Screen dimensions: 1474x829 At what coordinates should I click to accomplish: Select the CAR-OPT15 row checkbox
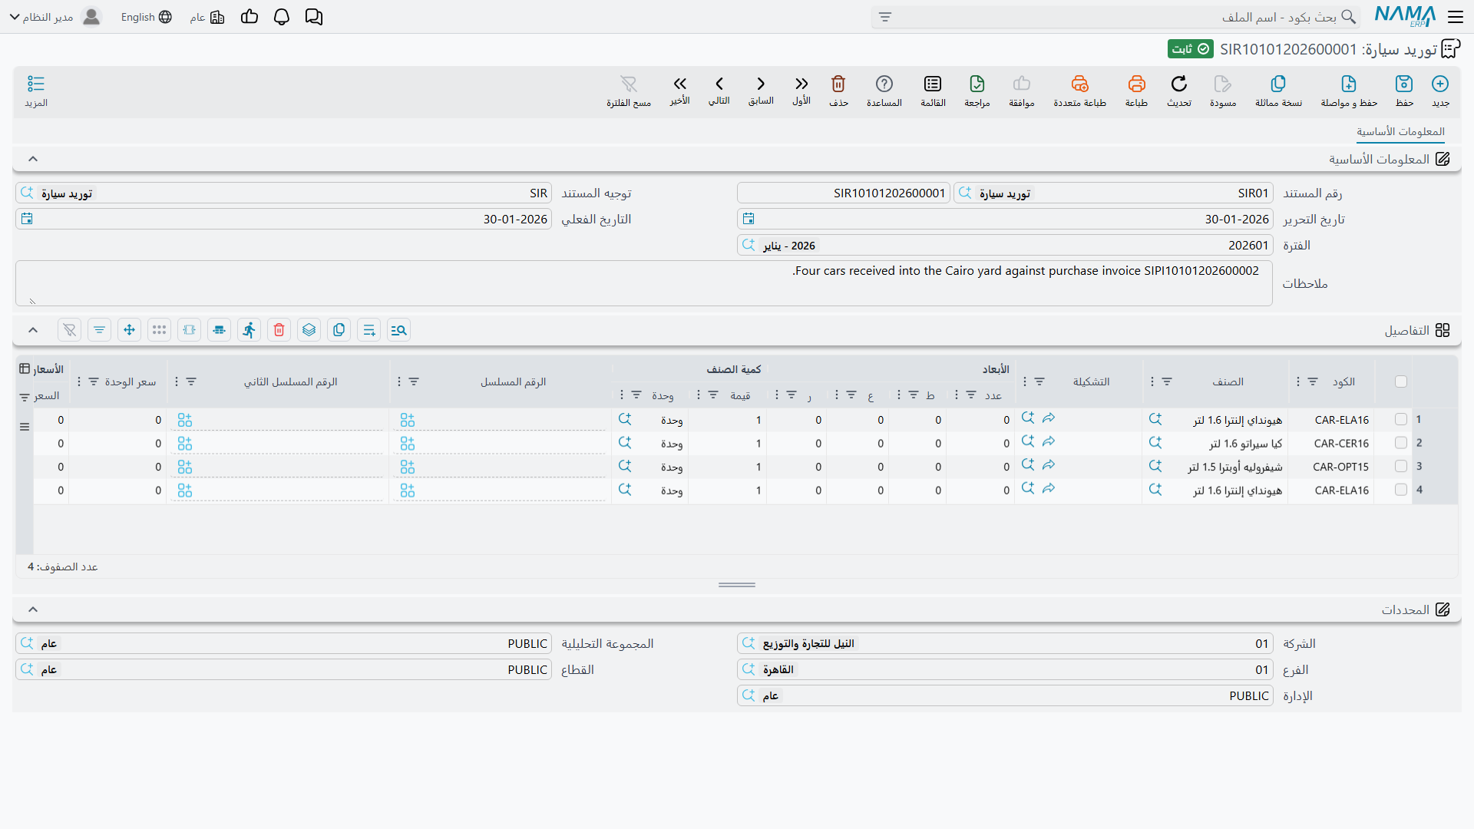1401,466
